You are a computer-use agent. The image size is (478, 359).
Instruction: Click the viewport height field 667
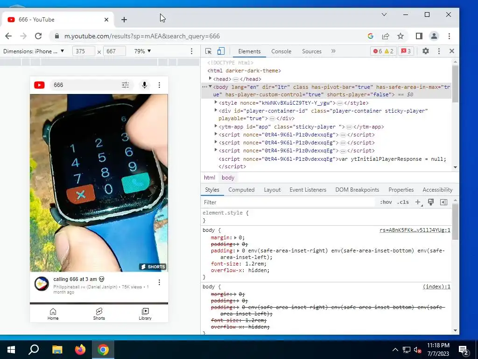pyautogui.click(x=115, y=51)
